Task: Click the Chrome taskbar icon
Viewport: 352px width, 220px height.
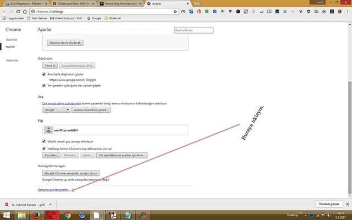Action: pyautogui.click(x=67, y=215)
